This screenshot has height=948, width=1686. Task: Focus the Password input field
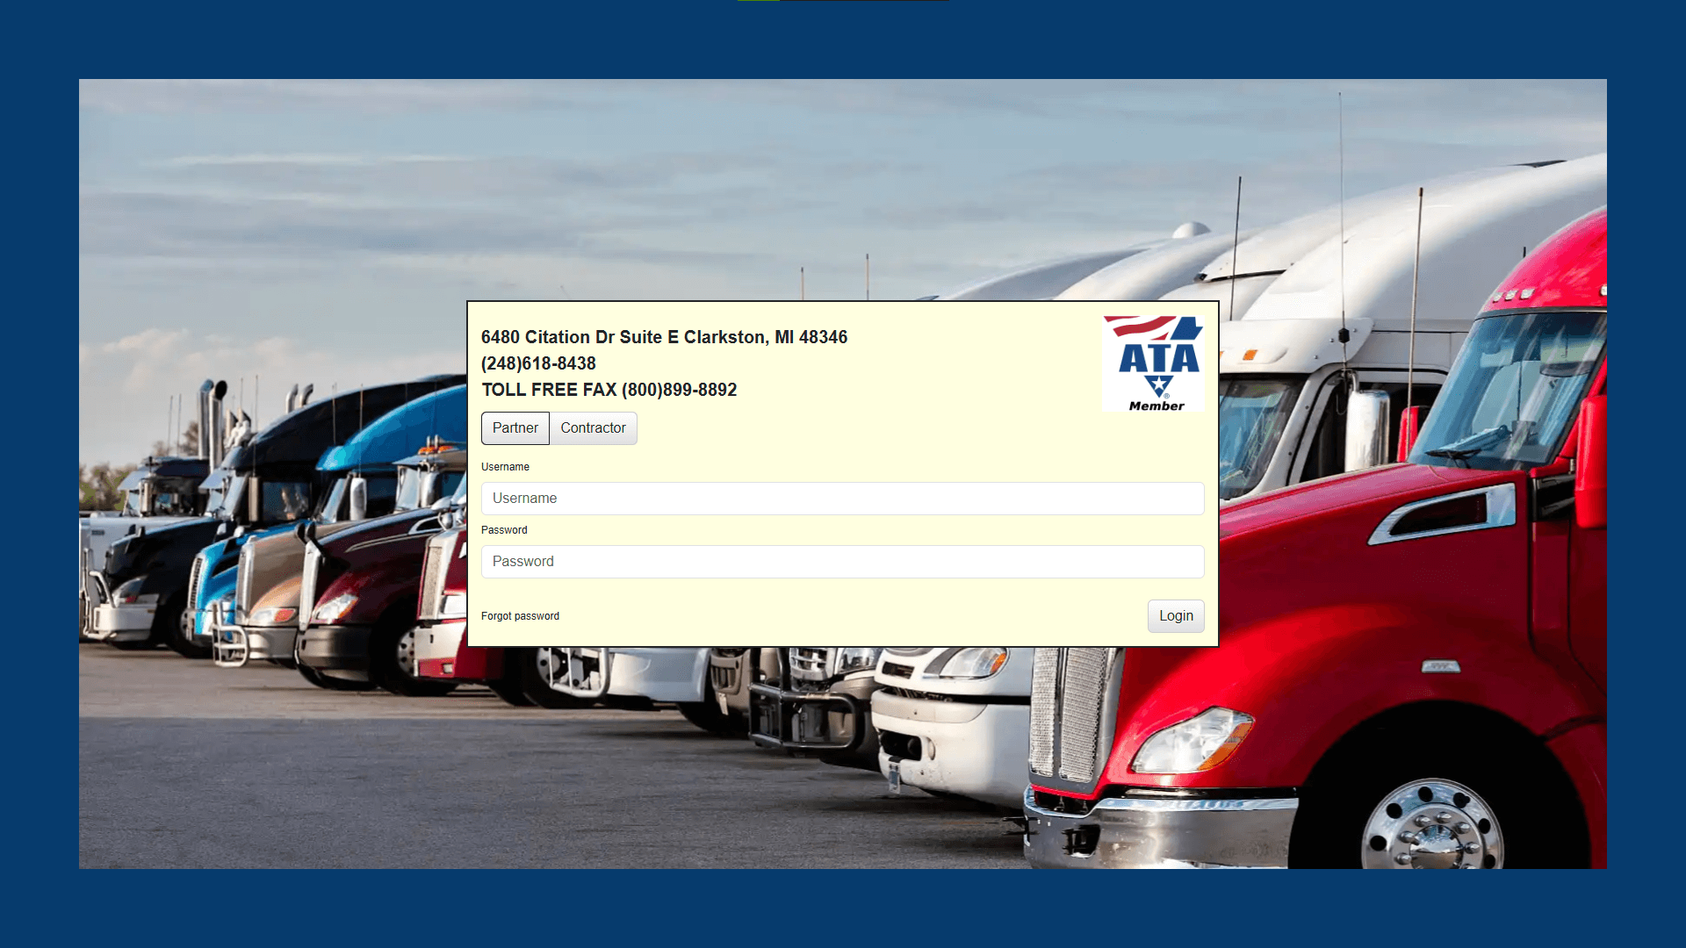pos(842,562)
